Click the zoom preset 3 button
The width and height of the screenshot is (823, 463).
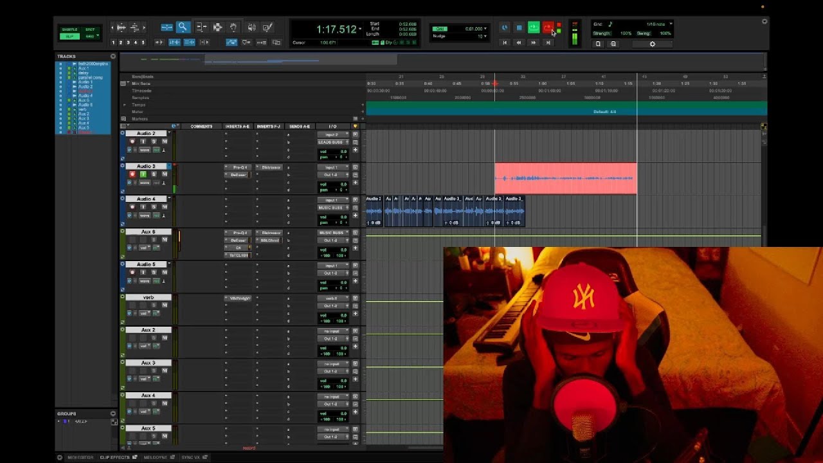point(127,42)
